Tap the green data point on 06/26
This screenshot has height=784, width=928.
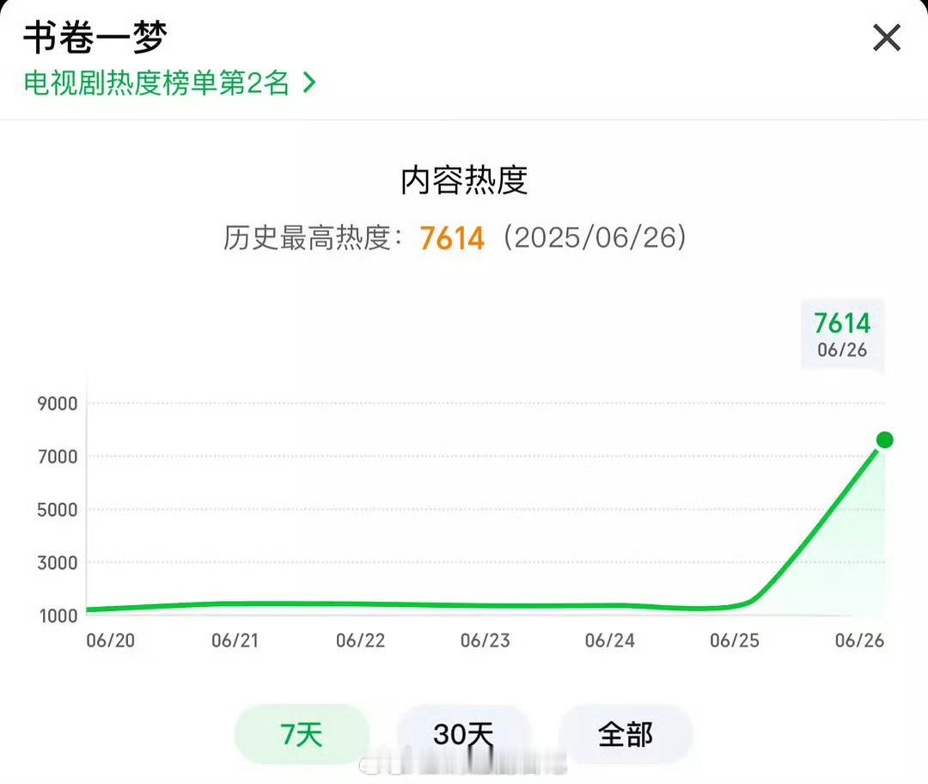pyautogui.click(x=884, y=440)
